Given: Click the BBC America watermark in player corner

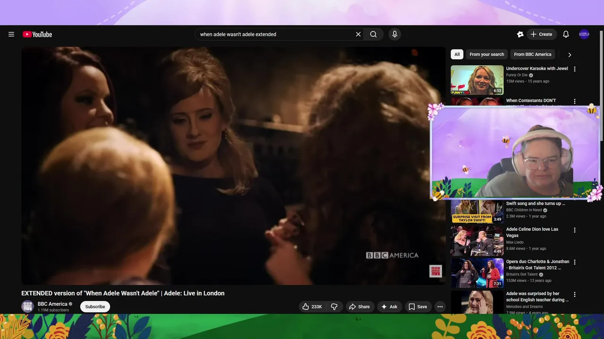Looking at the screenshot, I should [x=436, y=271].
